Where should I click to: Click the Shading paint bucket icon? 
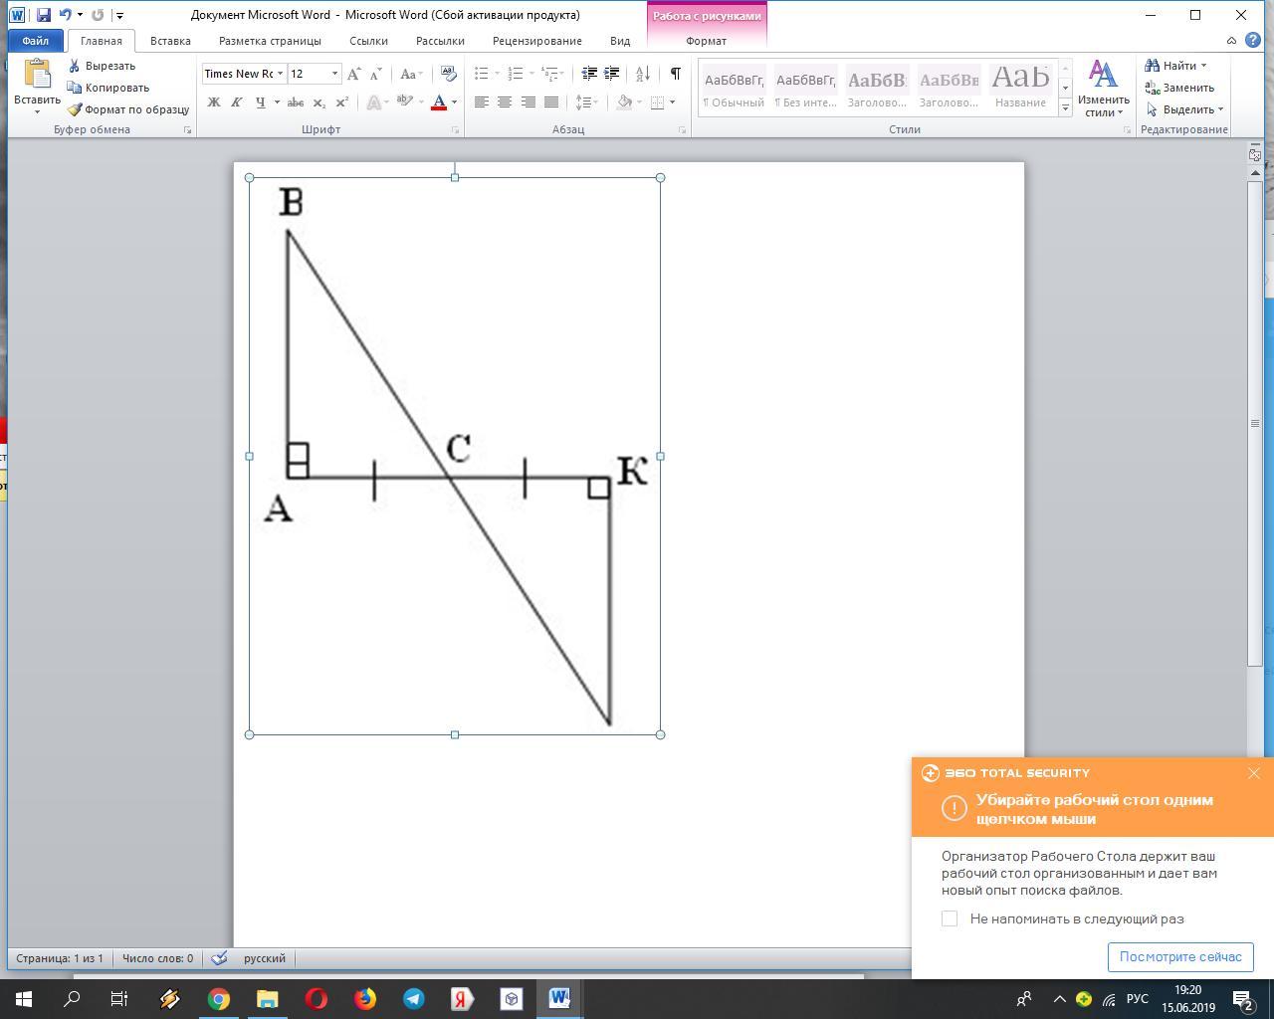coord(624,102)
